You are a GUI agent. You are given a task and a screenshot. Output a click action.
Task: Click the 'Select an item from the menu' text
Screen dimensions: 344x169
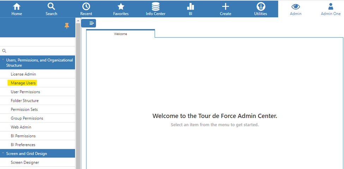pyautogui.click(x=215, y=125)
